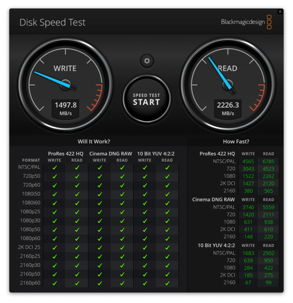Click the WRITE gauge label
This screenshot has height=303, width=293.
click(65, 68)
